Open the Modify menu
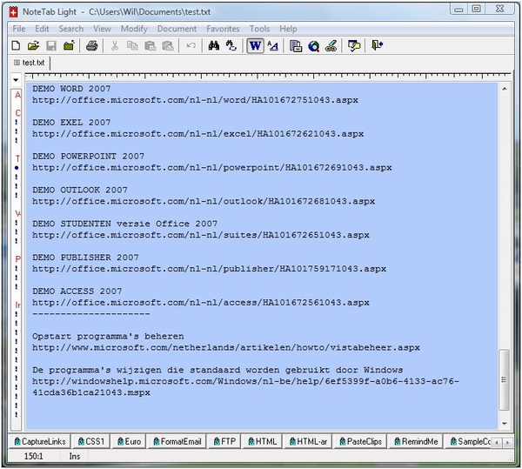The image size is (522, 469). click(134, 29)
